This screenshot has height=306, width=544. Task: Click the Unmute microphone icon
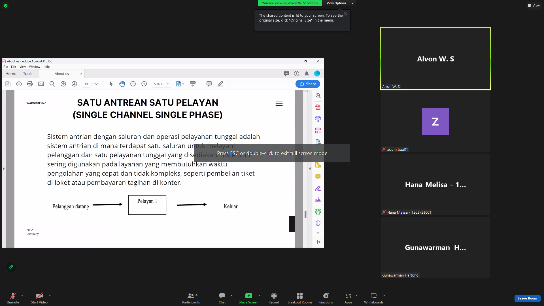(13, 298)
